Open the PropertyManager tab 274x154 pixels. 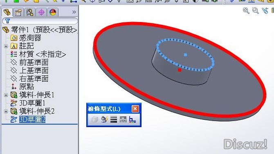[x=18, y=12]
